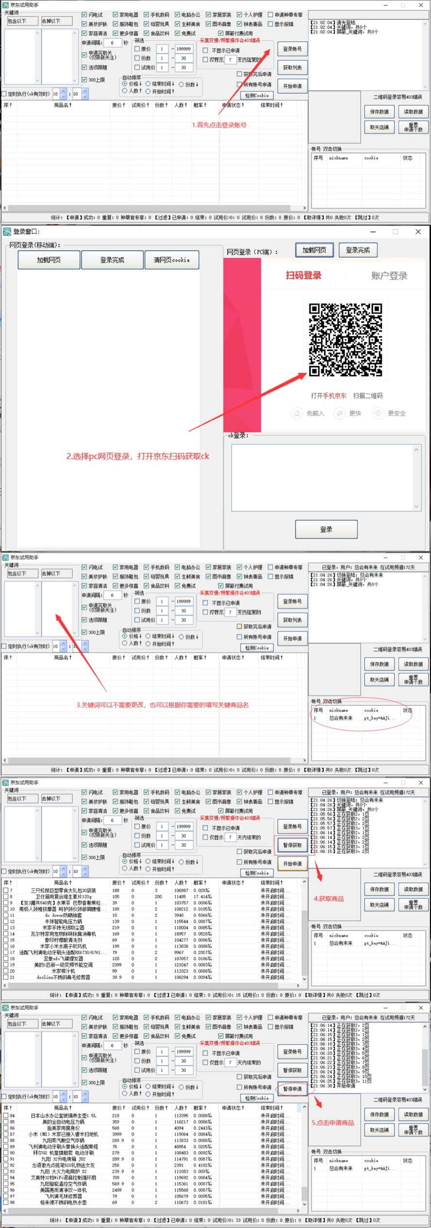The height and width of the screenshot is (1228, 431).
Task: Uncheck 家用电器 in the not-logged-in assistant window
Action: [116, 15]
